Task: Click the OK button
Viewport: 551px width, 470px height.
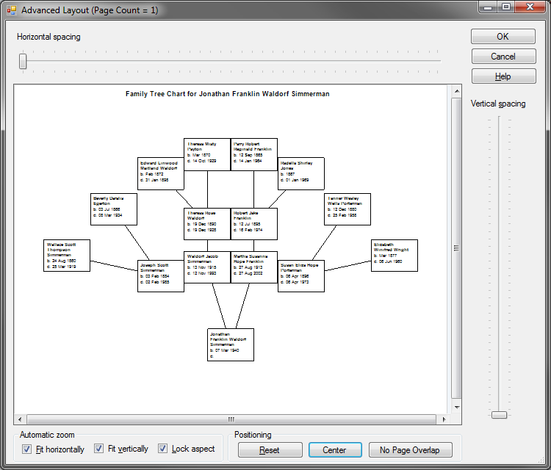Action: point(503,37)
